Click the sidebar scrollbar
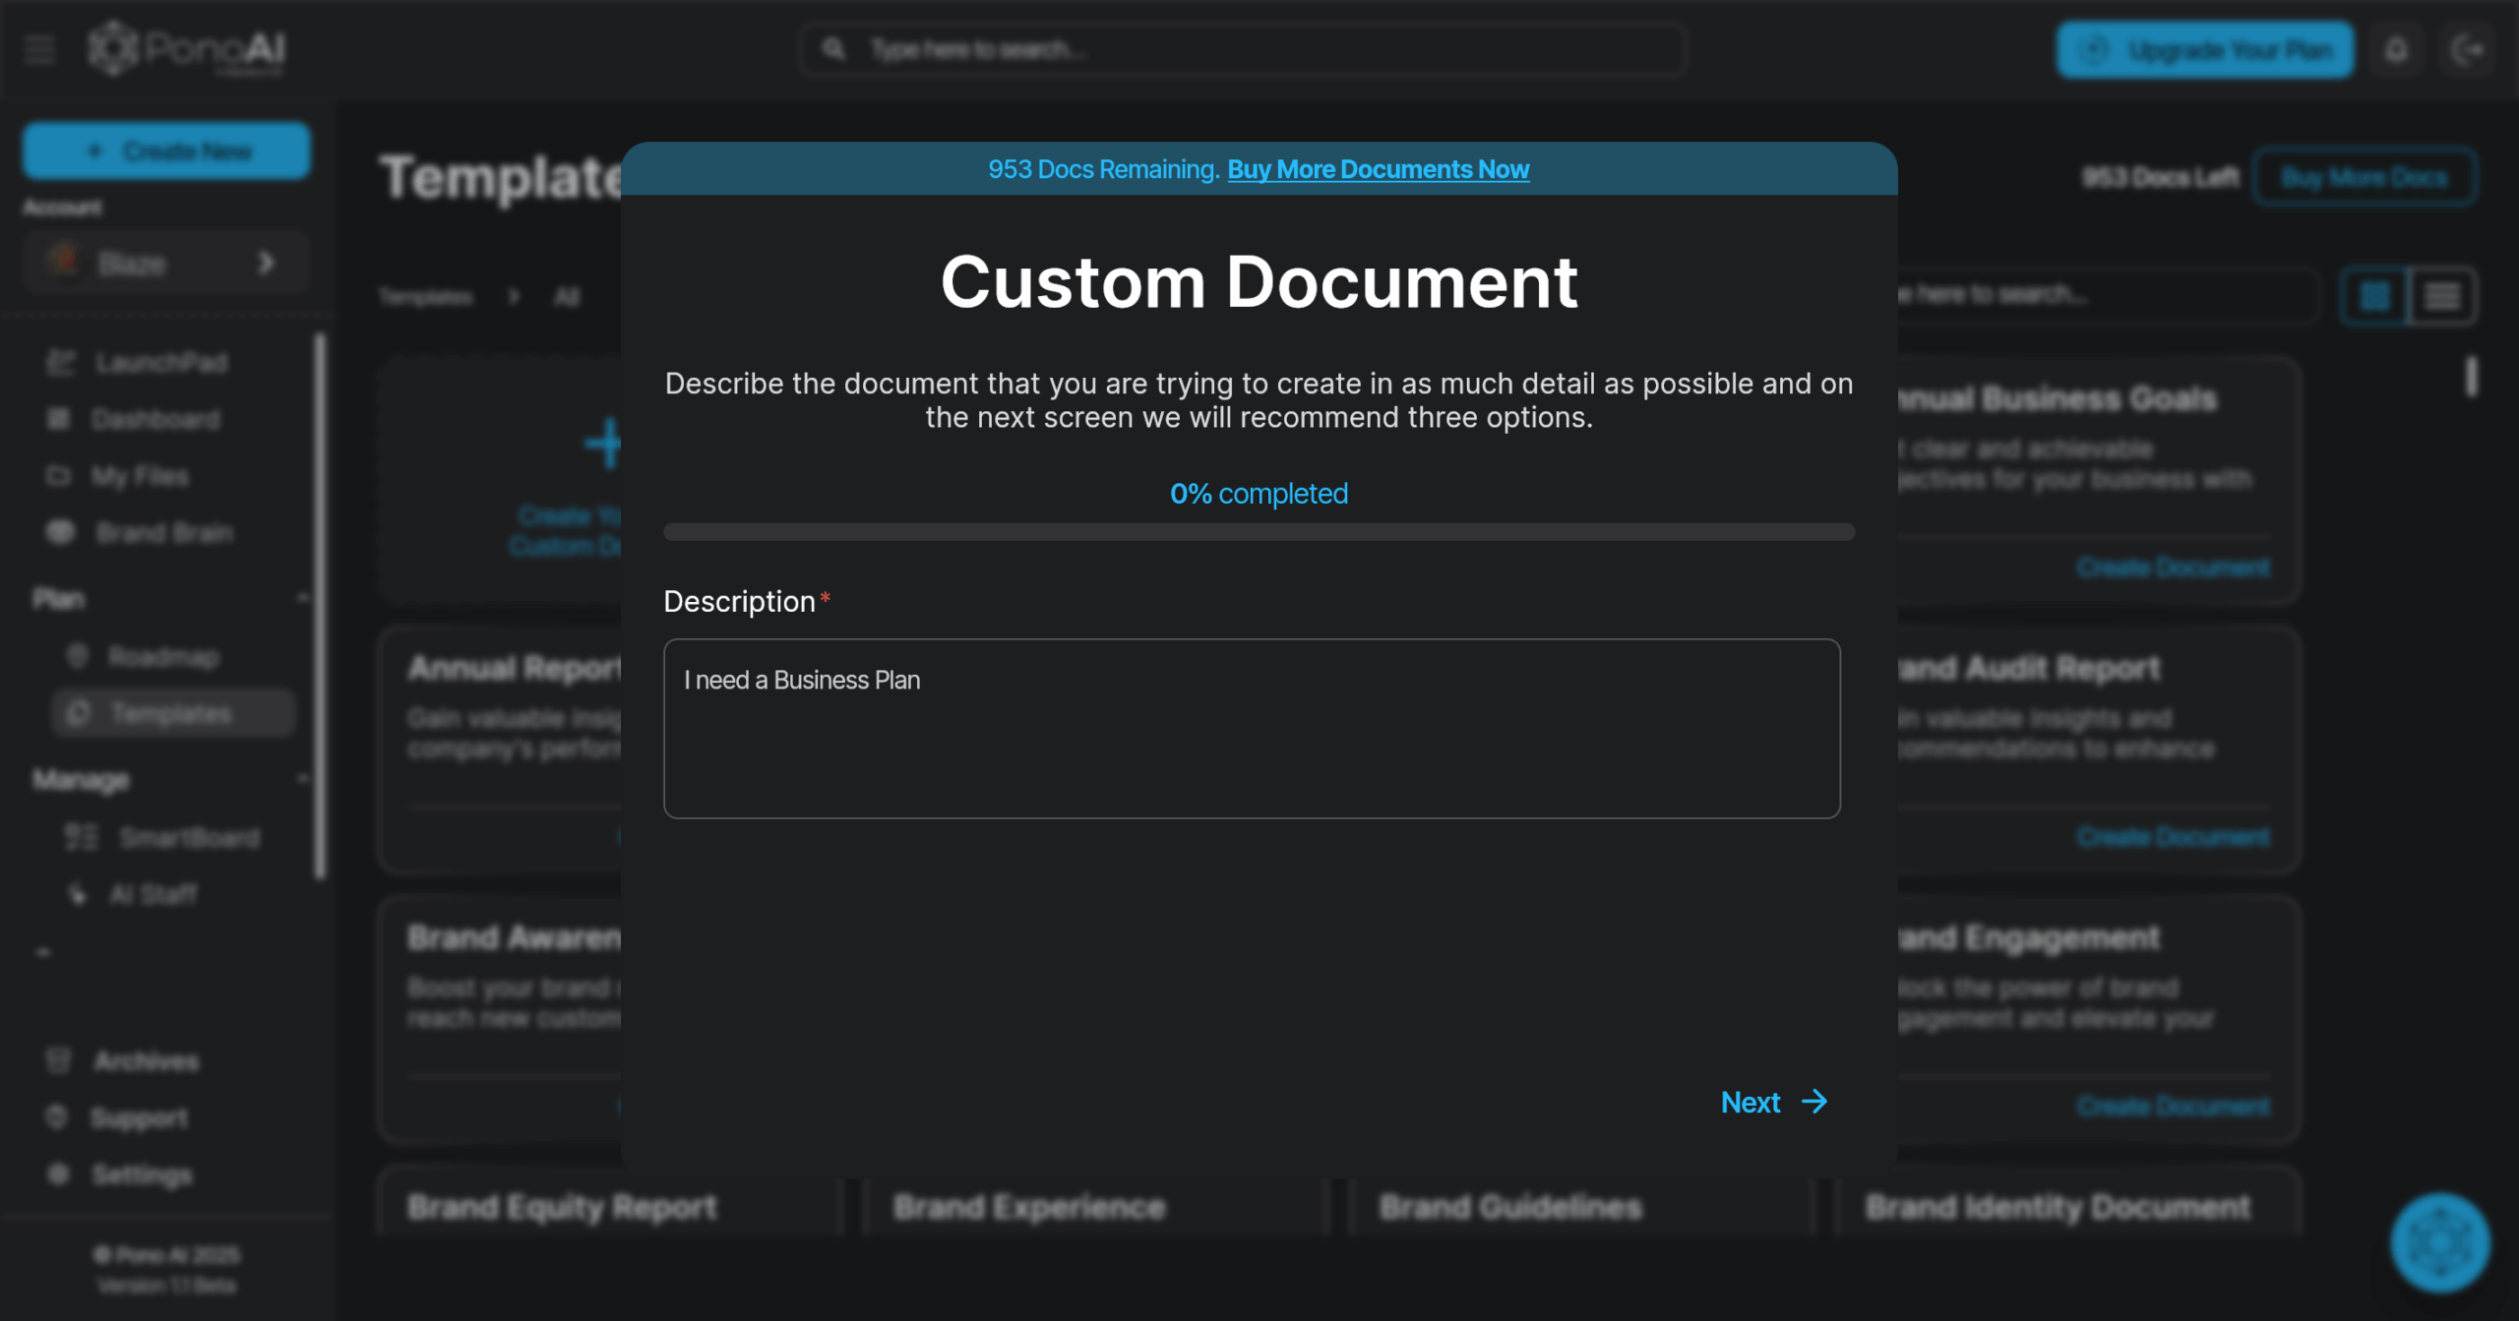This screenshot has height=1321, width=2519. click(x=319, y=606)
